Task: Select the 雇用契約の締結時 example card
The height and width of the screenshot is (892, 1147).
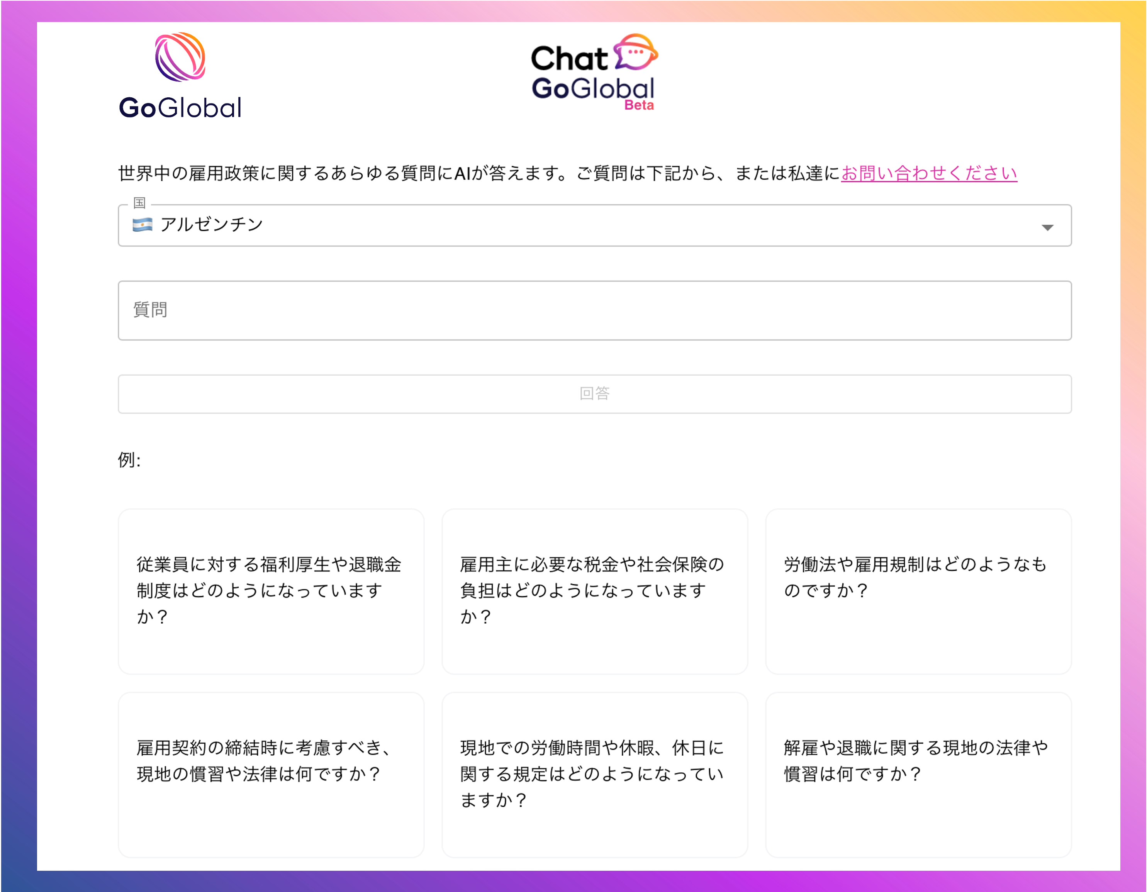Action: tap(271, 774)
